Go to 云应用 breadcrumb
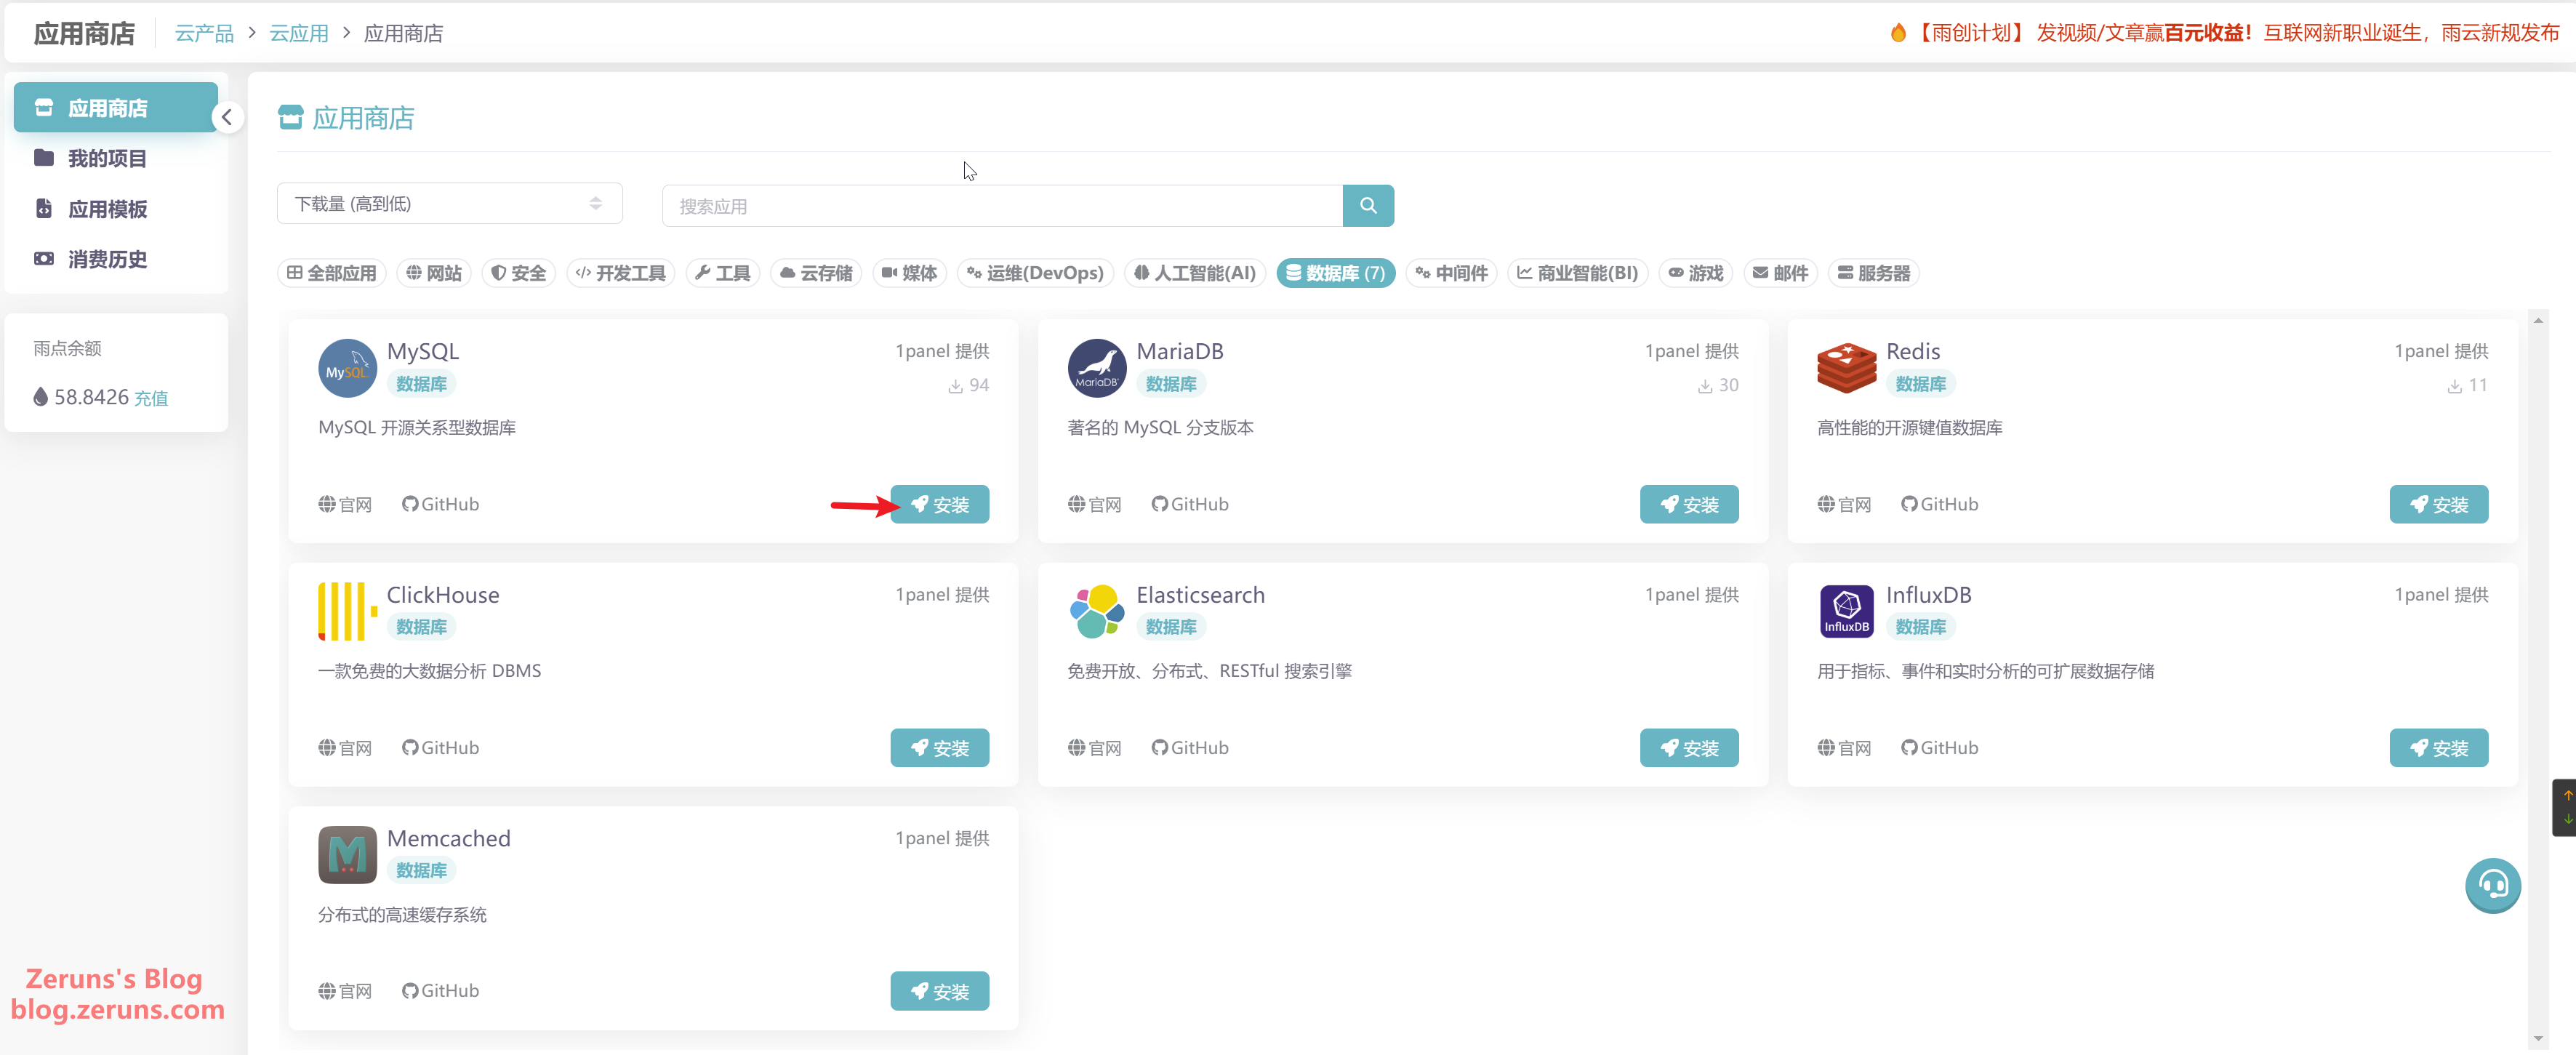Screen dimensions: 2576x1055 299,33
